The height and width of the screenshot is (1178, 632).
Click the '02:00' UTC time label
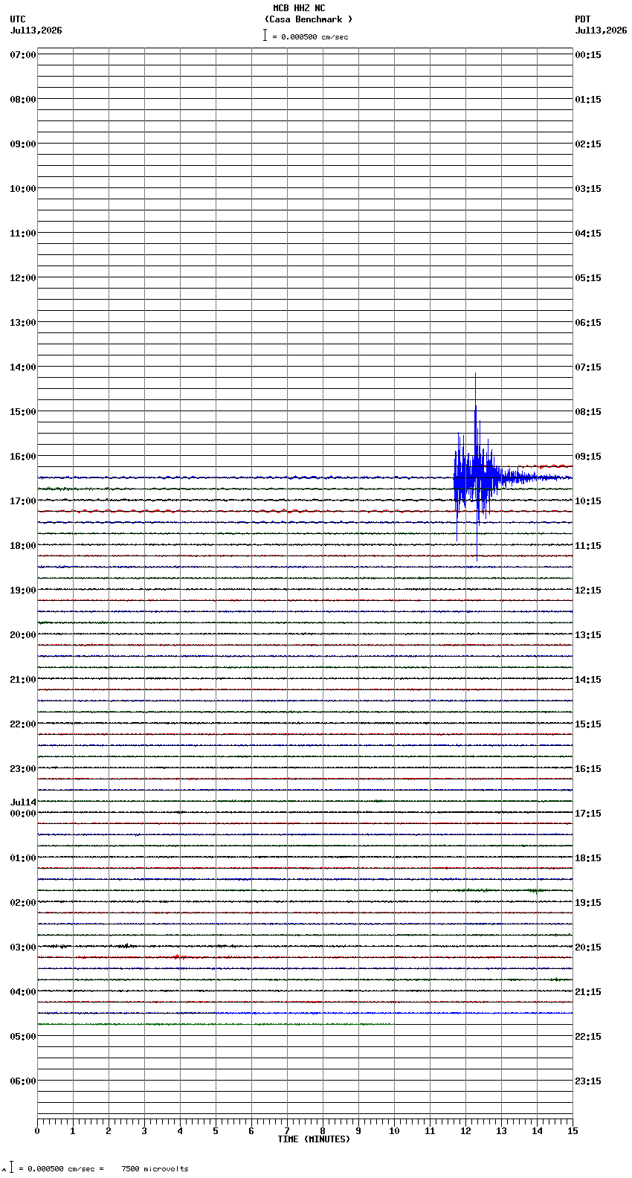click(x=23, y=903)
